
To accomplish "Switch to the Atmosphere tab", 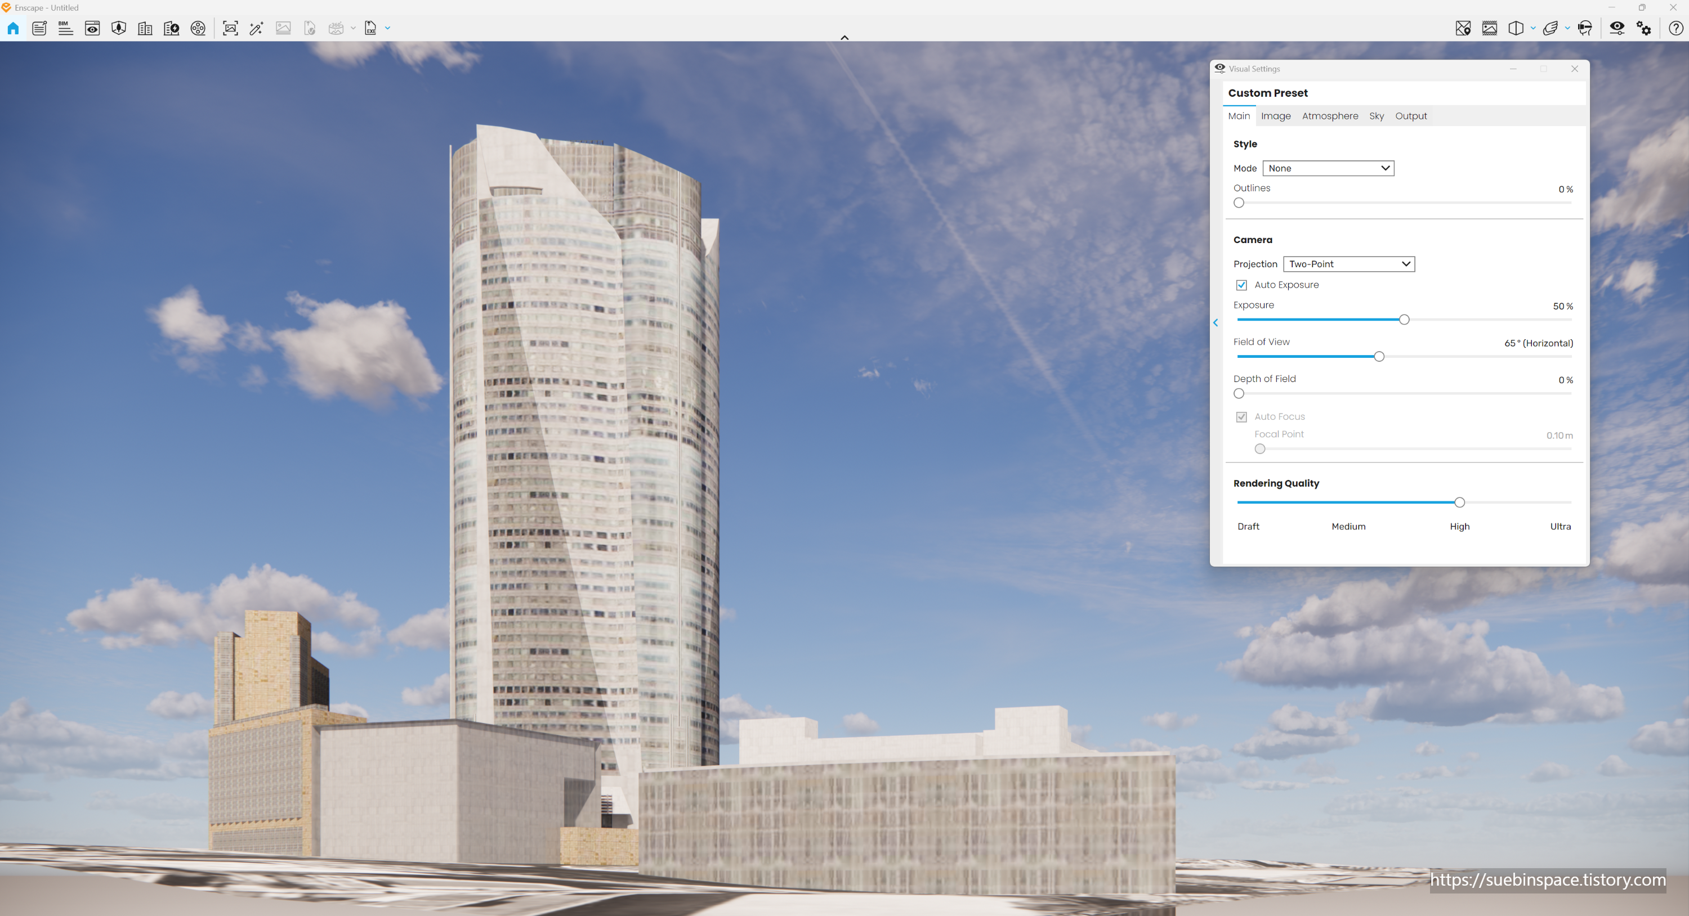I will 1330,116.
